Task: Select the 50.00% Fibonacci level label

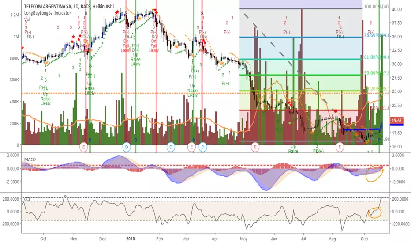Action: 377,73
